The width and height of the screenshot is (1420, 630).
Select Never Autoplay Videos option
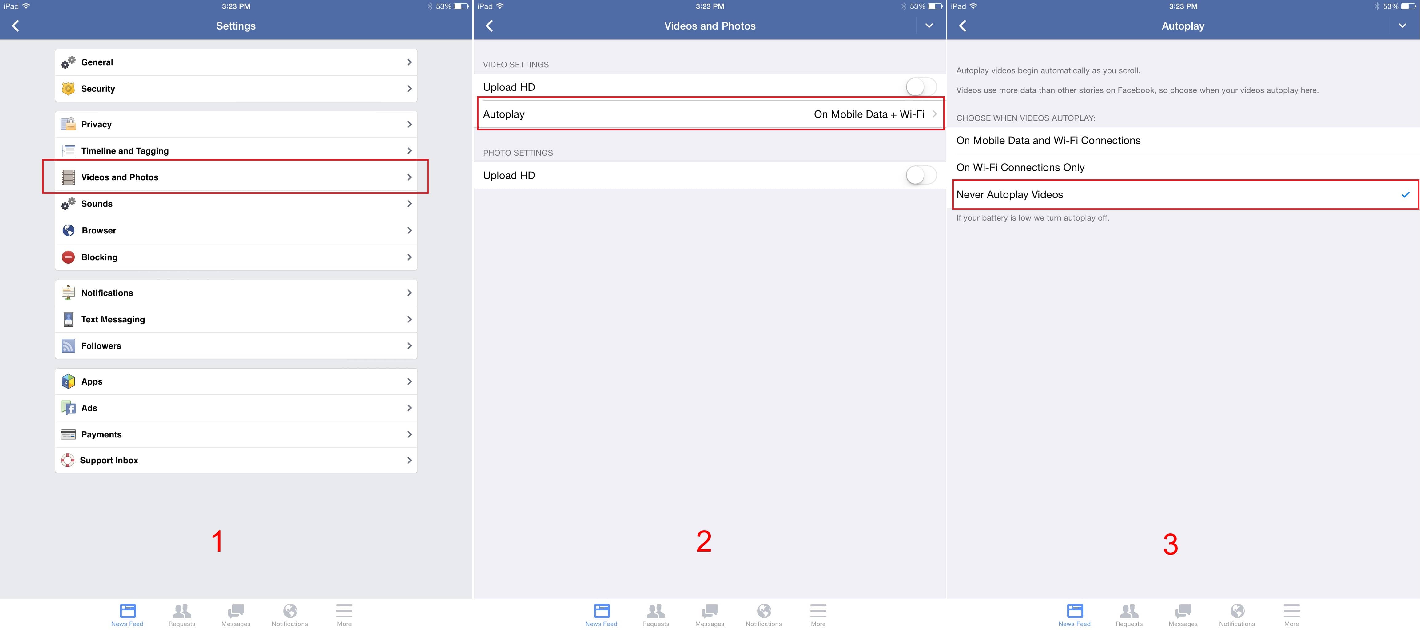tap(1183, 194)
